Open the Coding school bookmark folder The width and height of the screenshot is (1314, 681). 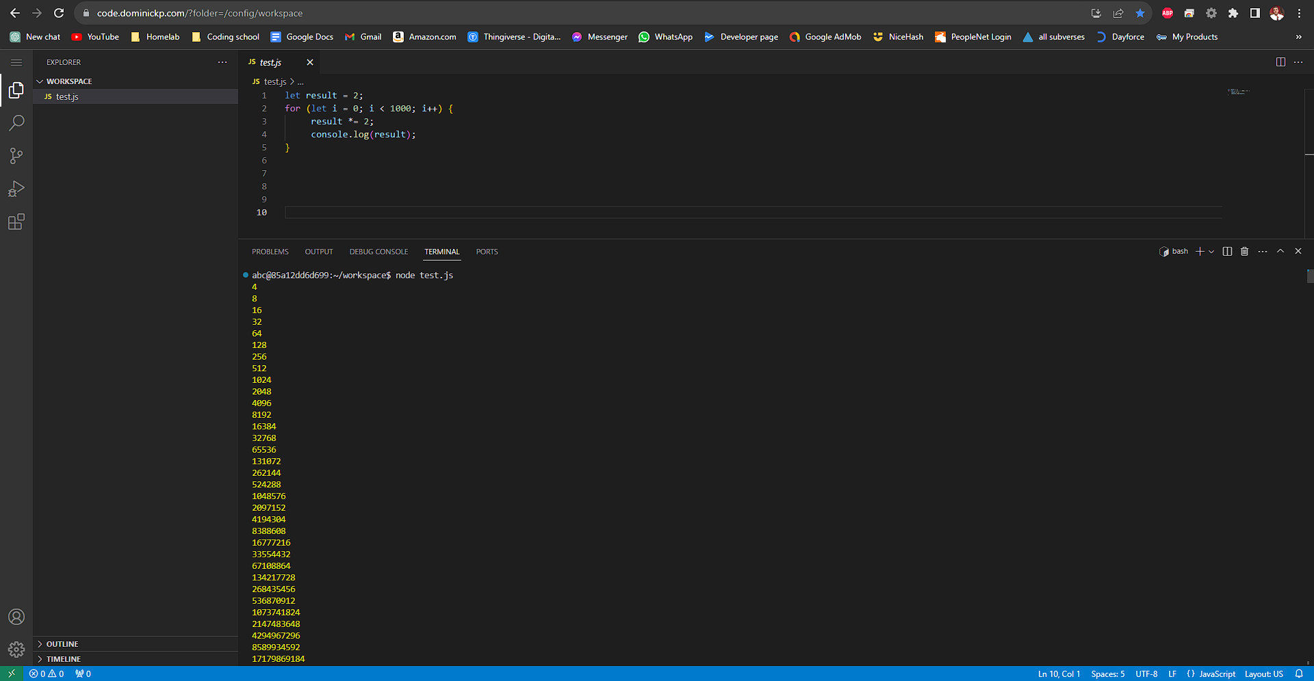point(225,37)
